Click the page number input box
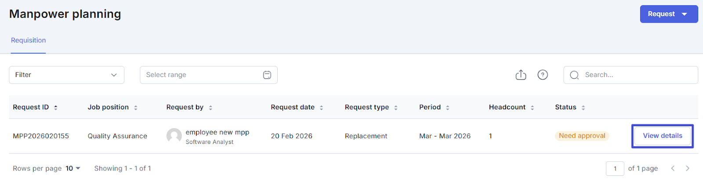The image size is (703, 192). click(615, 168)
